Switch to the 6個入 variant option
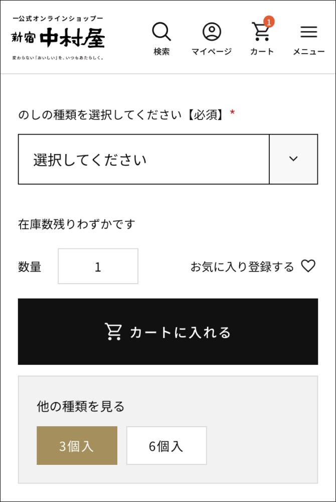Image resolution: width=336 pixels, height=502 pixels. (166, 446)
